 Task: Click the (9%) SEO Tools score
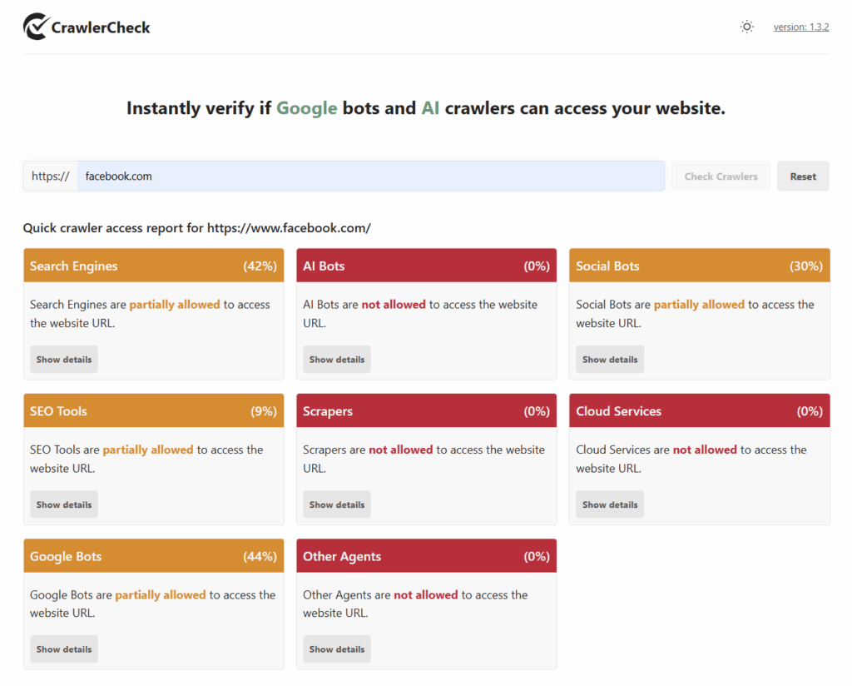(x=264, y=411)
